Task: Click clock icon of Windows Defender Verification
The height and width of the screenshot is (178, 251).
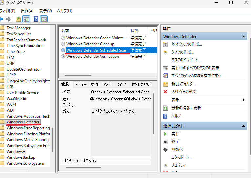Action: tap(63, 57)
